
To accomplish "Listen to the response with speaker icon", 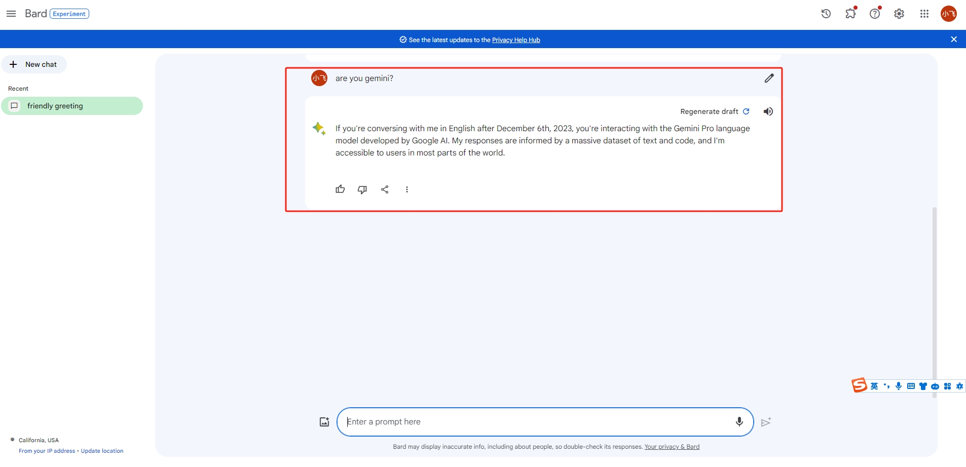I will point(768,111).
